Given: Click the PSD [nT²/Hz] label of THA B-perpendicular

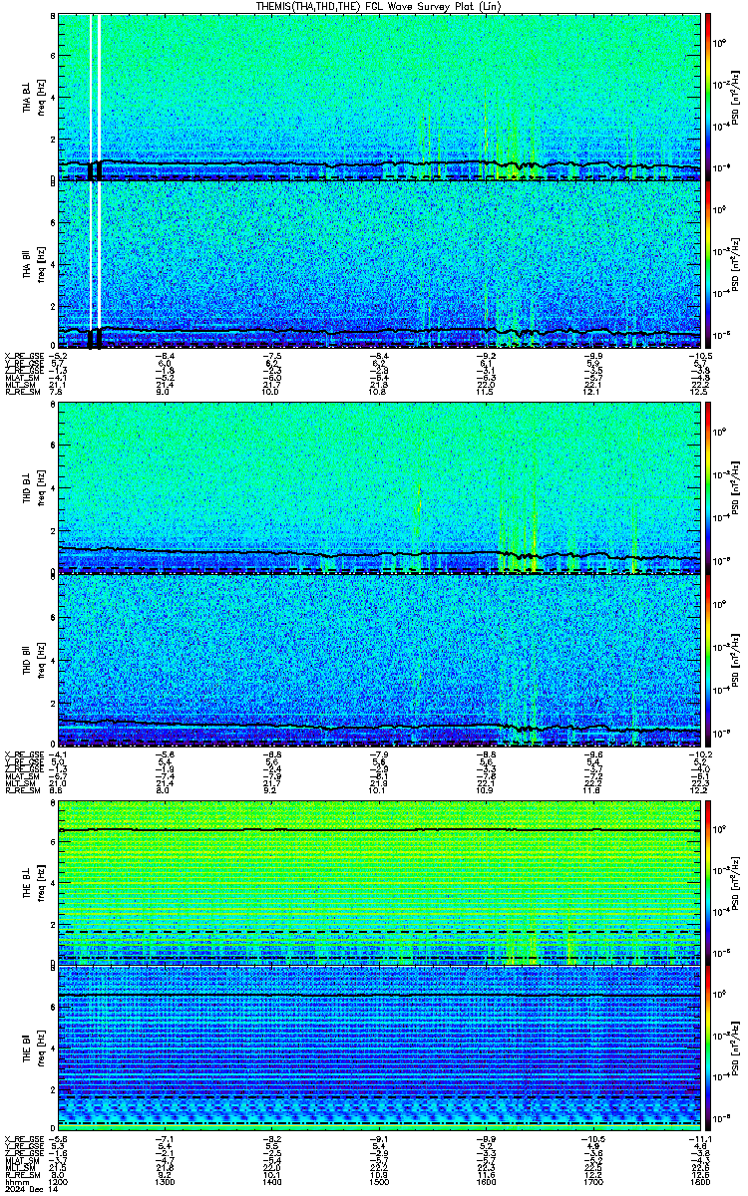Looking at the screenshot, I should tap(735, 96).
